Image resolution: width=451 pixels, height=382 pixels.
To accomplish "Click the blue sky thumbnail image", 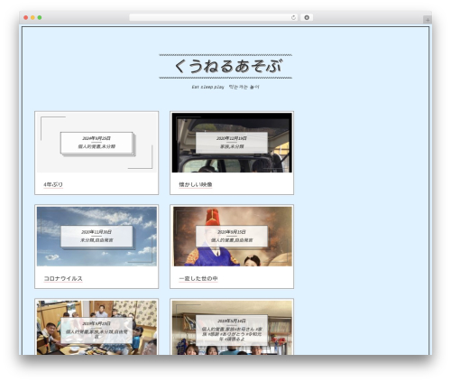I will (x=97, y=237).
